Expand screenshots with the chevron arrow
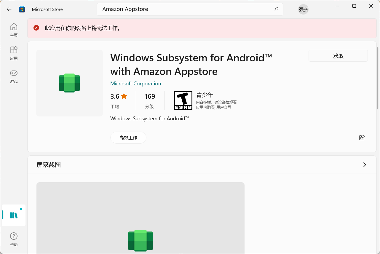The image size is (380, 254). [365, 164]
